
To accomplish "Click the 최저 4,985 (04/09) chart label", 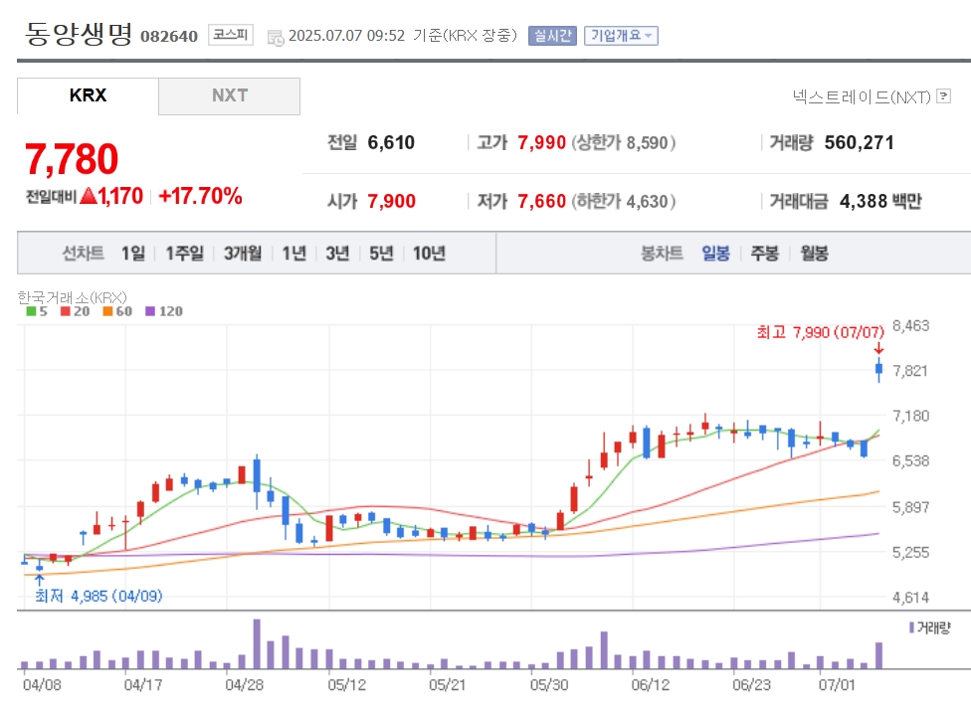I will click(x=98, y=596).
